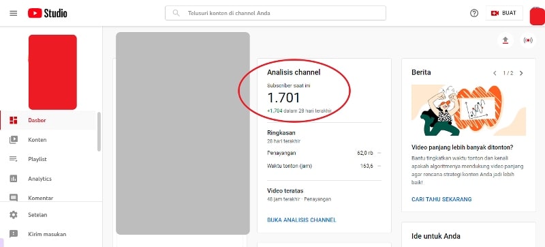Open the Analytics bar chart icon
The width and height of the screenshot is (545, 247).
(x=13, y=179)
